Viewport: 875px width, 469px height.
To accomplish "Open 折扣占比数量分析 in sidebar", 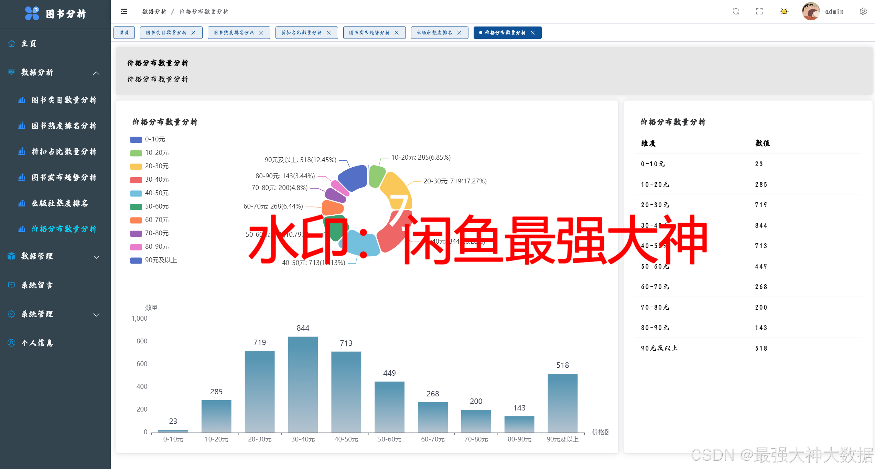I will [64, 151].
